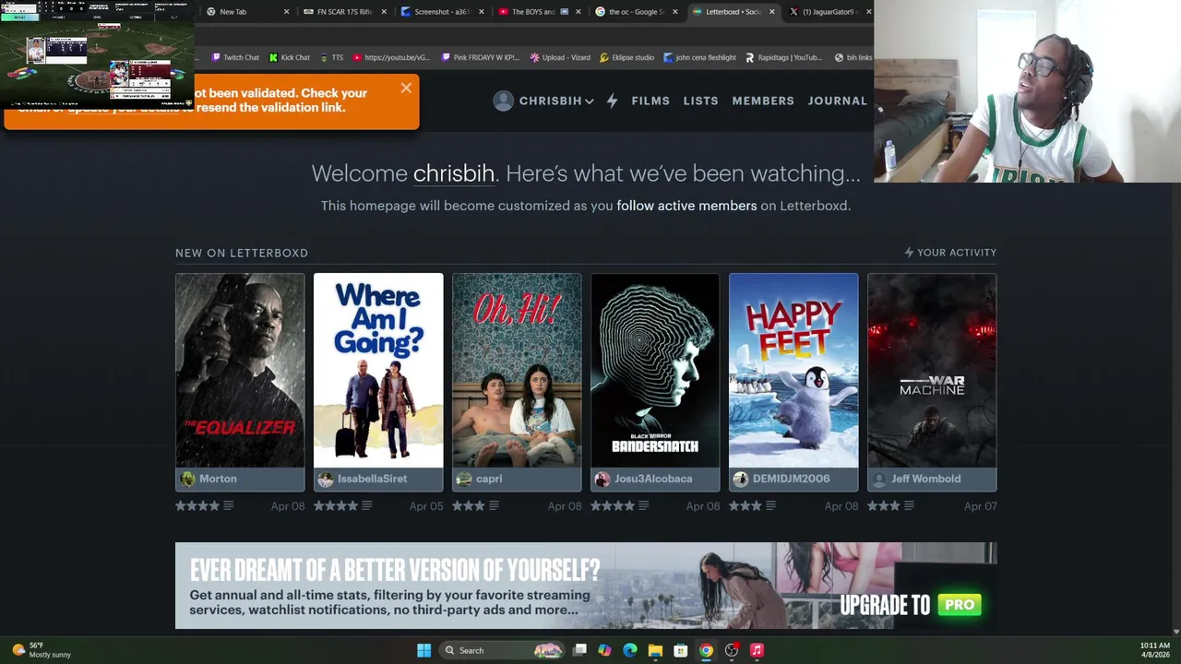1181x664 pixels.
Task: Open the Where Am I Going? poster
Action: (378, 370)
